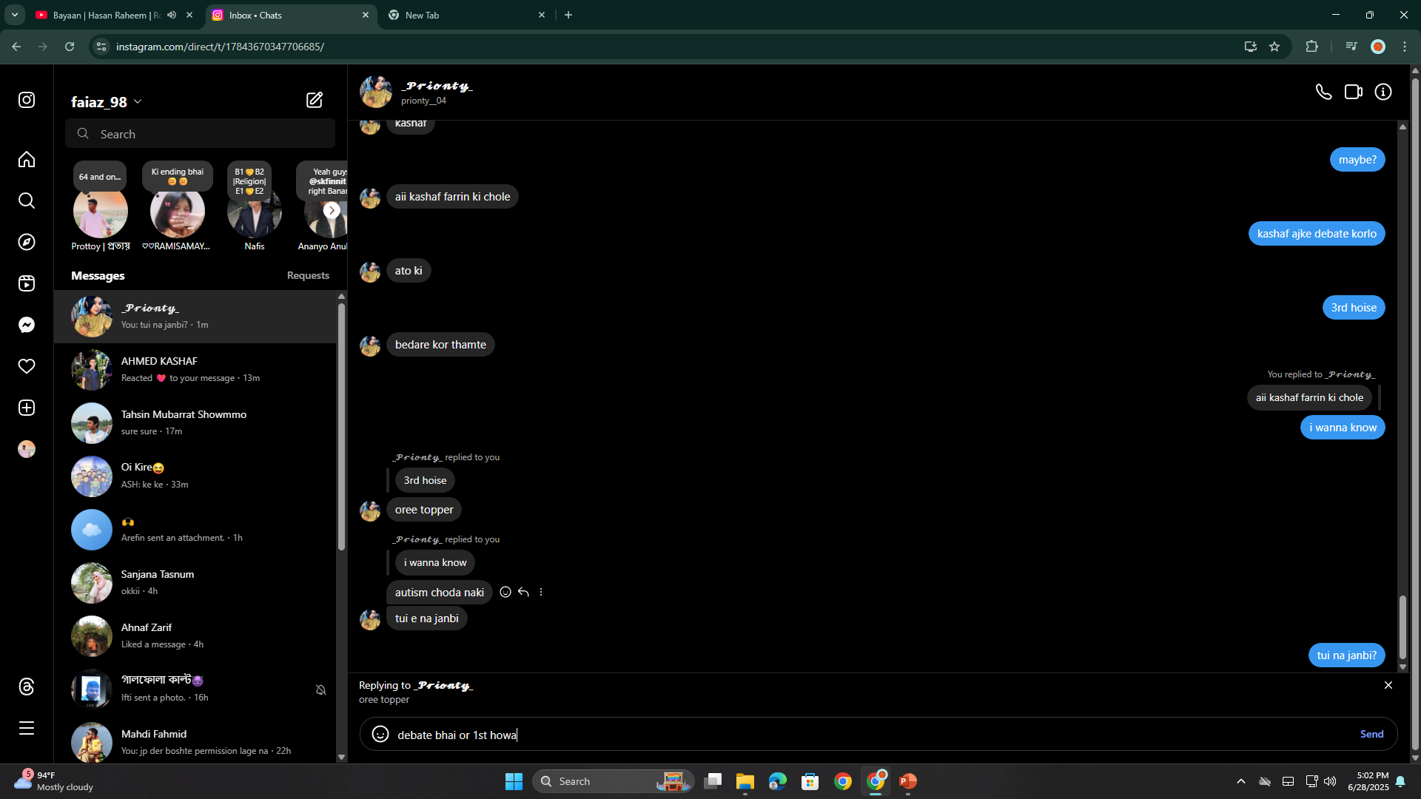Open a new browser tab
1421x799 pixels.
tap(568, 15)
